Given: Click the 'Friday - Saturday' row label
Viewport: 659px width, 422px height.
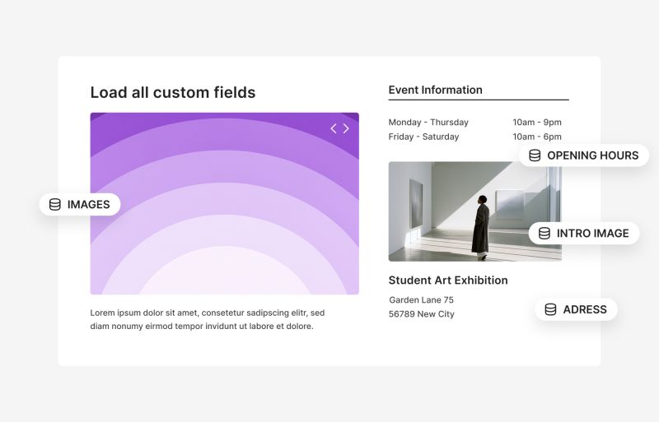Looking at the screenshot, I should [423, 137].
